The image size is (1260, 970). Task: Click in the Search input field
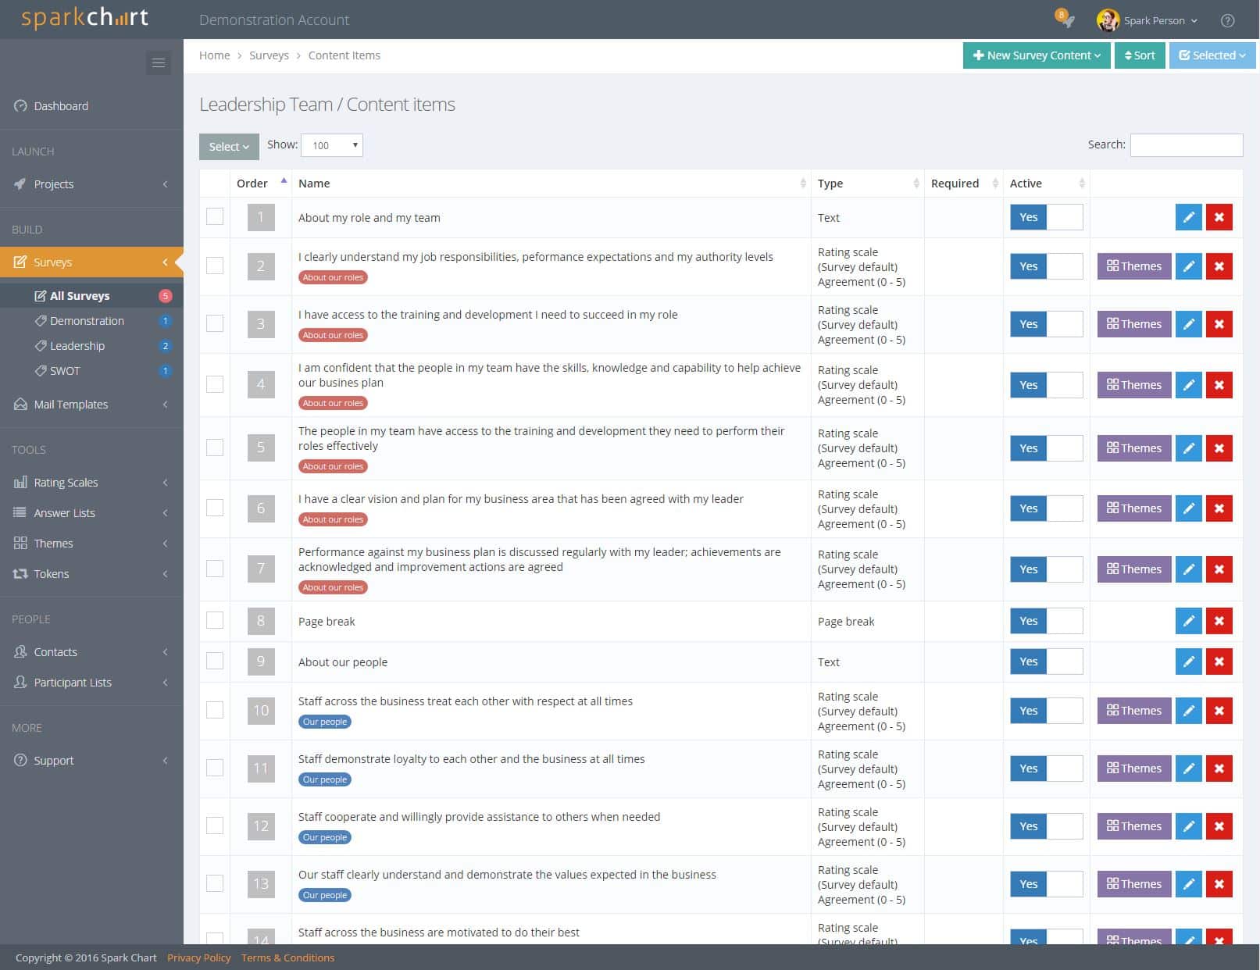click(1186, 145)
